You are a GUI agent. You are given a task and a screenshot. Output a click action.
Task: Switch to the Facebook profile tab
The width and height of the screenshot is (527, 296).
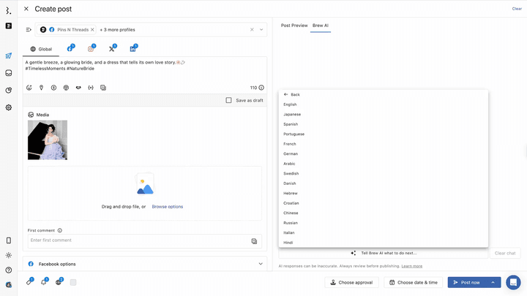coord(70,49)
